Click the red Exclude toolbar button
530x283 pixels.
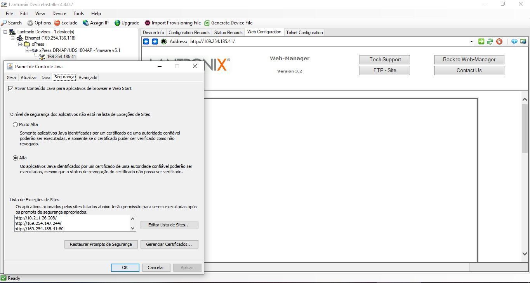click(x=66, y=23)
